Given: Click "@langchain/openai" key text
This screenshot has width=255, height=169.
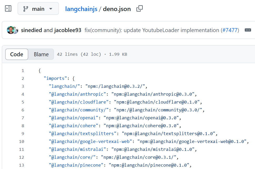Looking at the screenshot, I should coord(74,118).
